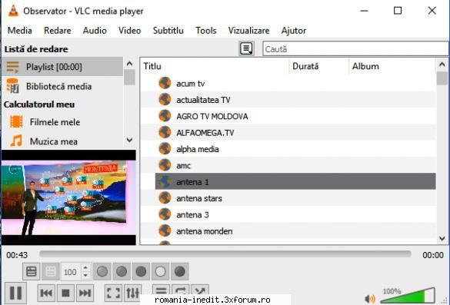Click the green volume slider
450x305 pixels.
408,295
